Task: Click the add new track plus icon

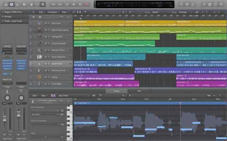Action: click(33, 17)
